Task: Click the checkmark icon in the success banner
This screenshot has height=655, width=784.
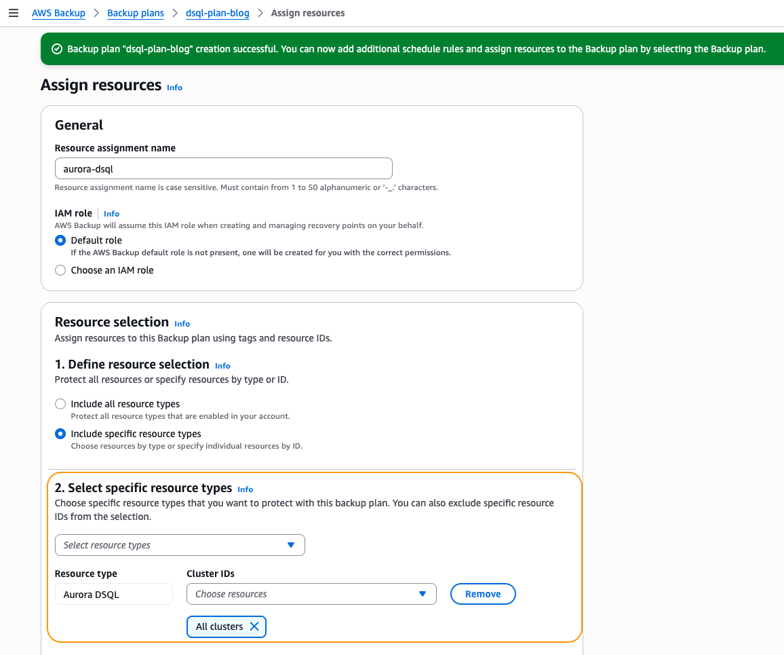Action: point(56,48)
